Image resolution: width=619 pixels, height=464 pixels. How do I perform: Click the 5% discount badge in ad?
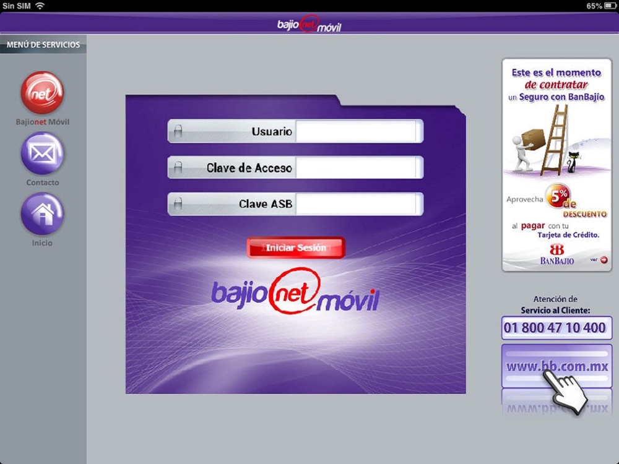coord(558,195)
